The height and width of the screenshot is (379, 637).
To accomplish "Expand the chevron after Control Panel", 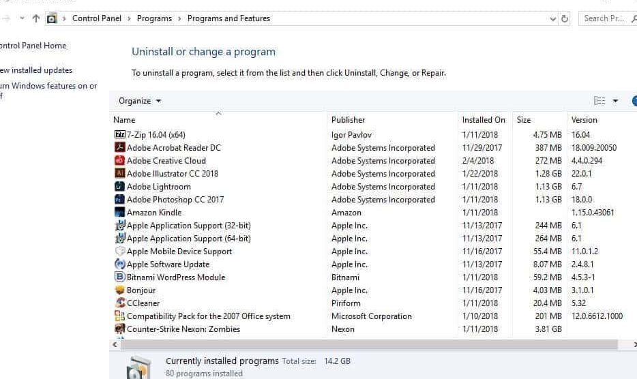I will coord(129,18).
